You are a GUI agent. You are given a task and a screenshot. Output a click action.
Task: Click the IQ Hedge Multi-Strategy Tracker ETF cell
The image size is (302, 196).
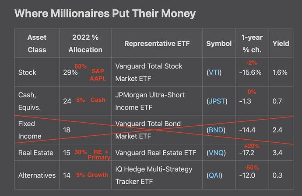[x=157, y=175]
